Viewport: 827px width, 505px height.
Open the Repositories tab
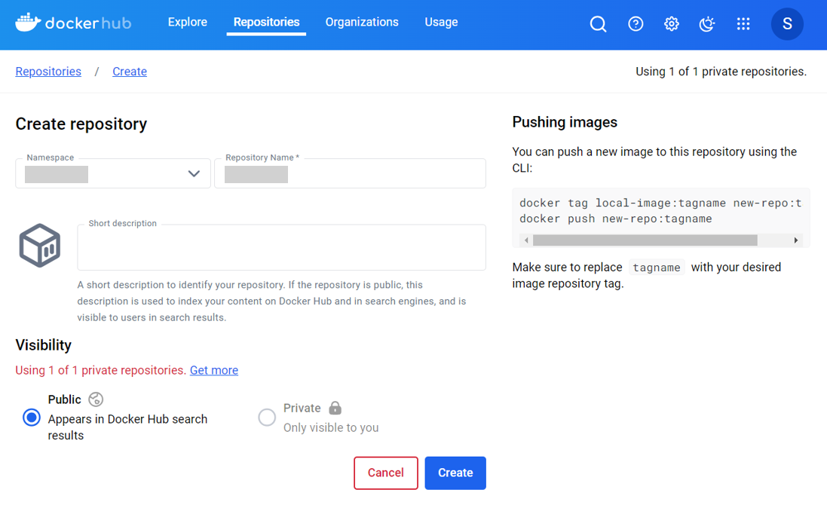coord(266,22)
